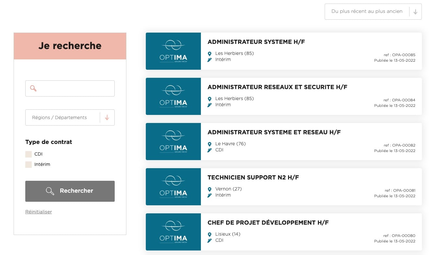Click the arrow of Régions / Départements selector

(x=107, y=118)
